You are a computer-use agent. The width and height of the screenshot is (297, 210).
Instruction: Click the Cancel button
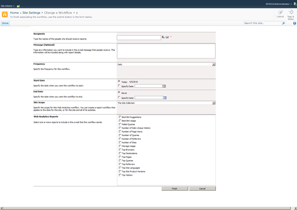[x=202, y=189]
